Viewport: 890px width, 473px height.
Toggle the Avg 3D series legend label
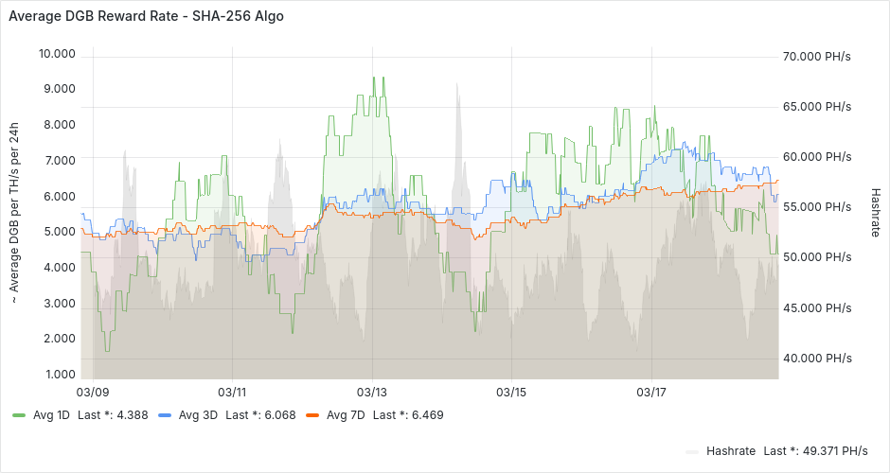(198, 415)
